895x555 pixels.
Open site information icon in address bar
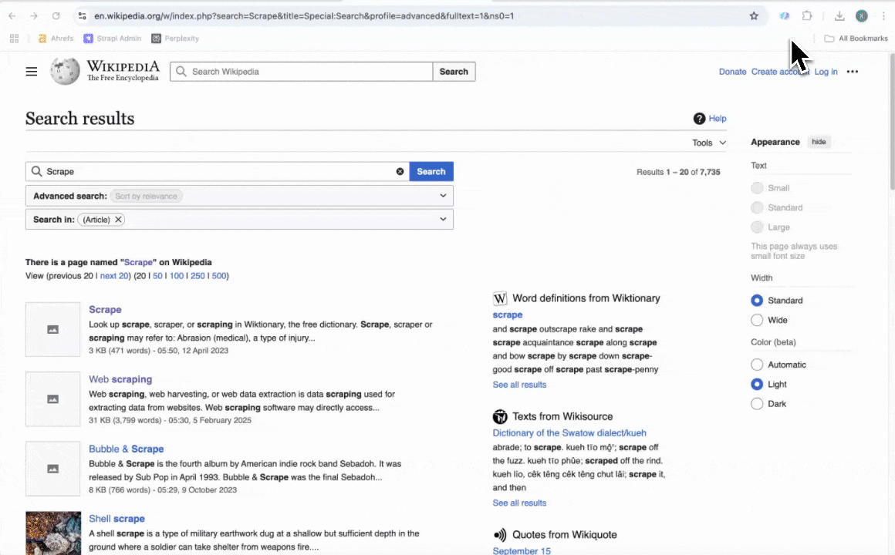coord(83,16)
